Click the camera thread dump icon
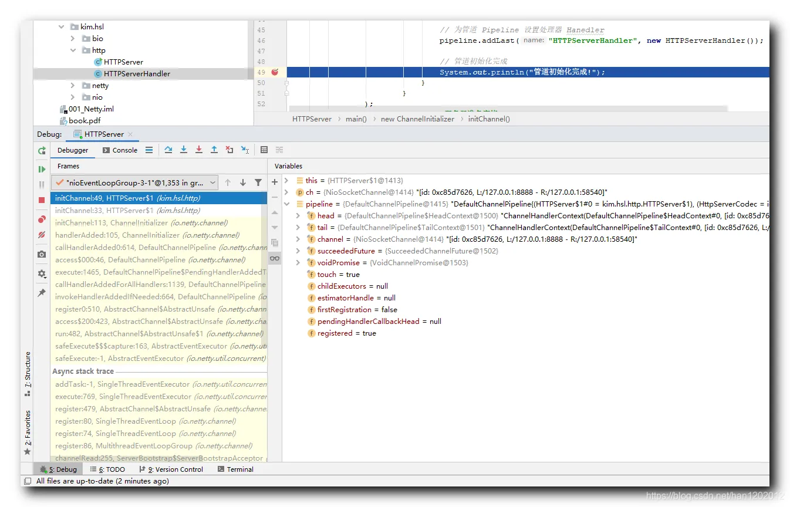The height and width of the screenshot is (507, 790). pos(42,254)
